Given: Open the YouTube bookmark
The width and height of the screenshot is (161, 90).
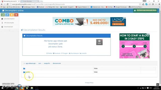Looking at the screenshot, I should (x=109, y=7).
